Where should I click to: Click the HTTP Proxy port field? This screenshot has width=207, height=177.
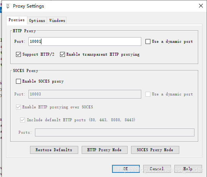click(x=85, y=41)
